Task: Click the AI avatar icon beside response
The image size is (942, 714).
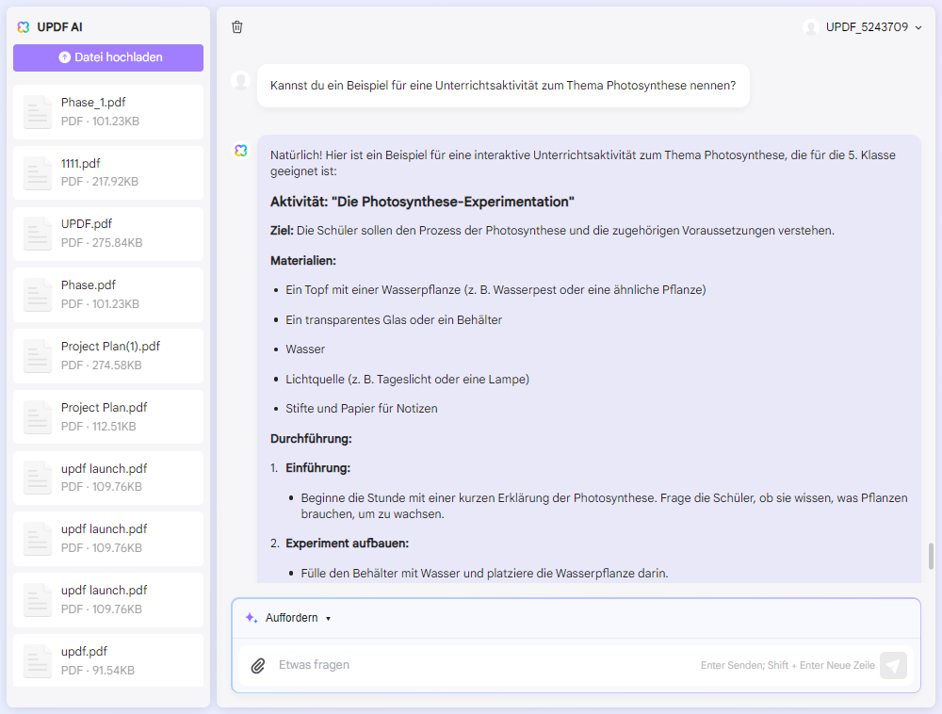Action: click(241, 150)
